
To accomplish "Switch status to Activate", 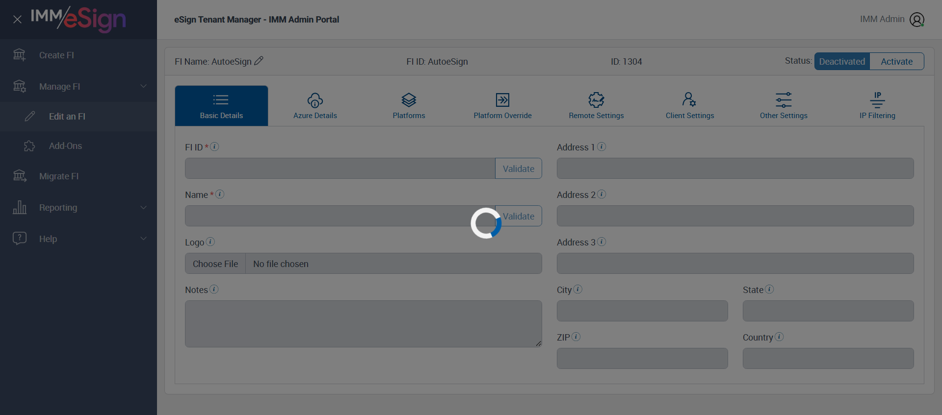I will click(897, 61).
